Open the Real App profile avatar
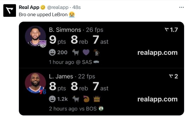This screenshot has height=118, width=189. pos(10,10)
